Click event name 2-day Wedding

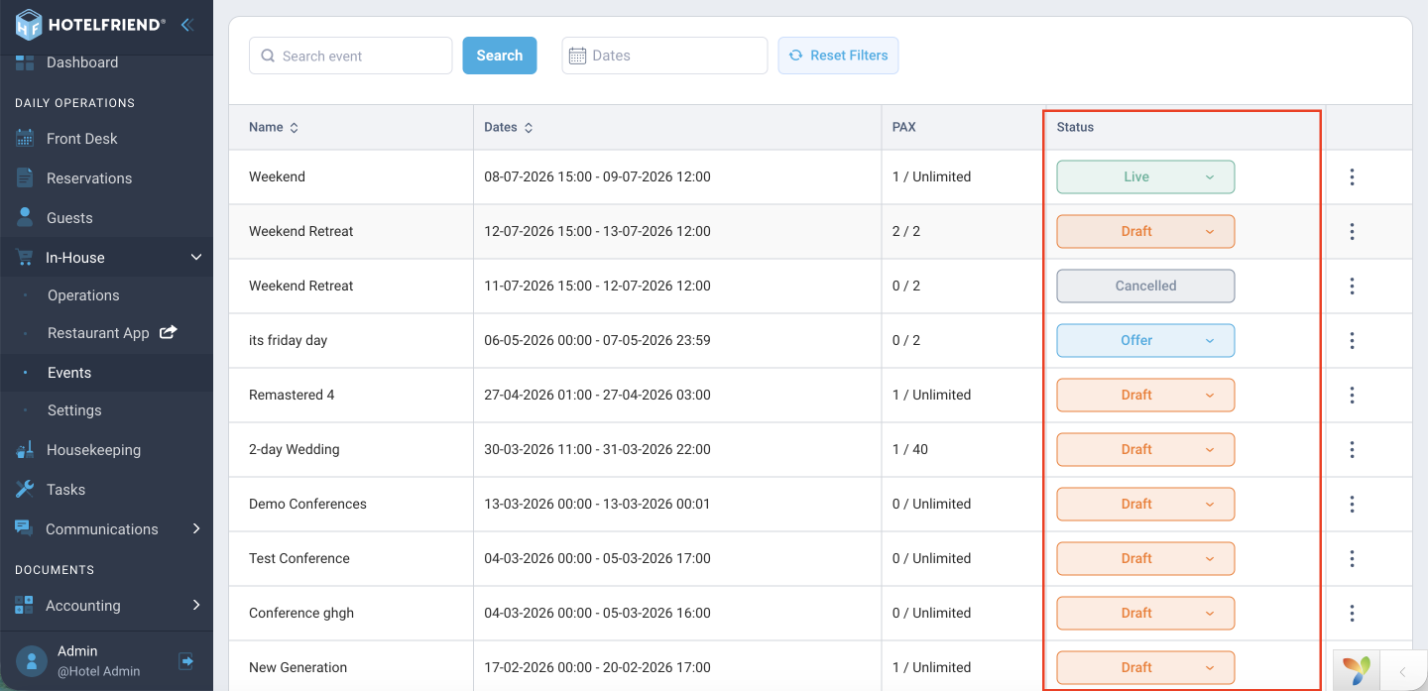[295, 449]
